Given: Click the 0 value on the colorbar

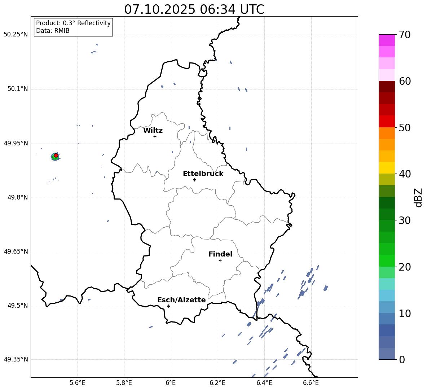Looking at the screenshot, I should click(x=402, y=359).
